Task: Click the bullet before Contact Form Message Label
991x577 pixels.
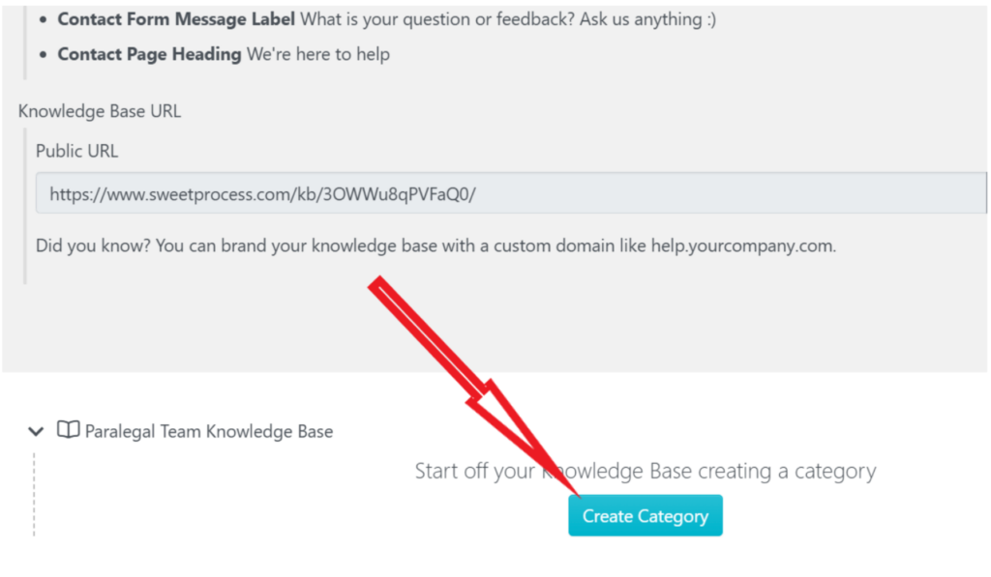Action: tap(42, 20)
